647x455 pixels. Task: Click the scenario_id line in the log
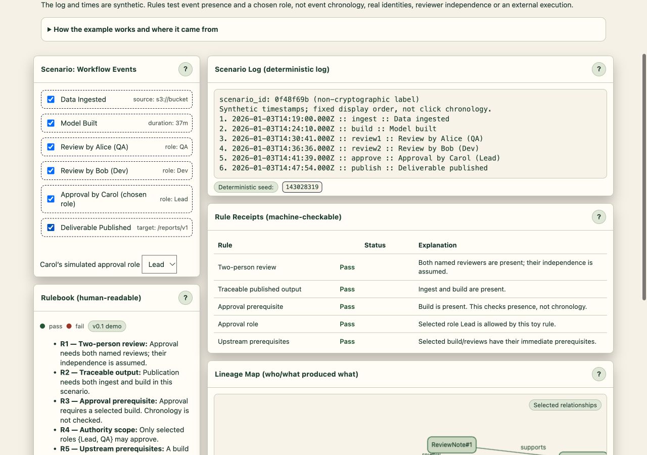point(319,100)
